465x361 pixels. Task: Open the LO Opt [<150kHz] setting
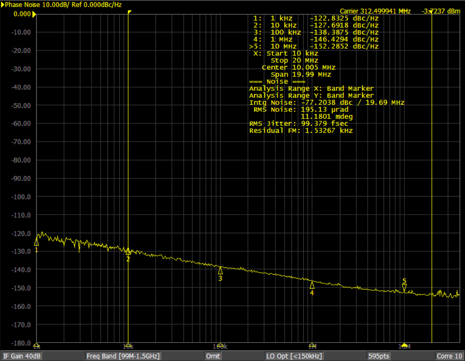coord(294,356)
